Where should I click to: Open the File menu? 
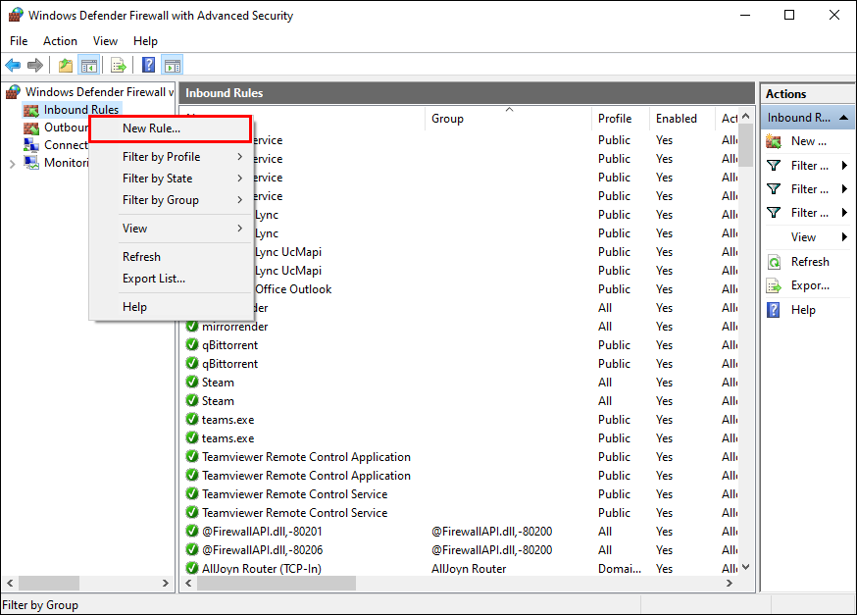click(x=19, y=41)
